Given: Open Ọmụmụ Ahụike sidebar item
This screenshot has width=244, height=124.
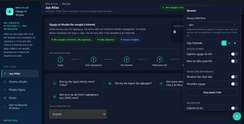Looking at the screenshot, I should click(20, 82).
